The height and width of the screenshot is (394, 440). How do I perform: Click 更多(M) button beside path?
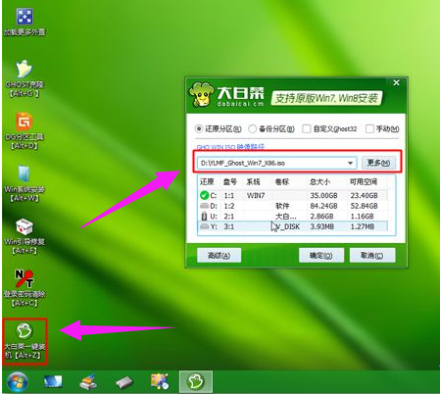(378, 163)
